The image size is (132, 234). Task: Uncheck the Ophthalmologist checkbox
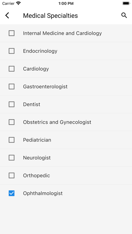coord(11,193)
